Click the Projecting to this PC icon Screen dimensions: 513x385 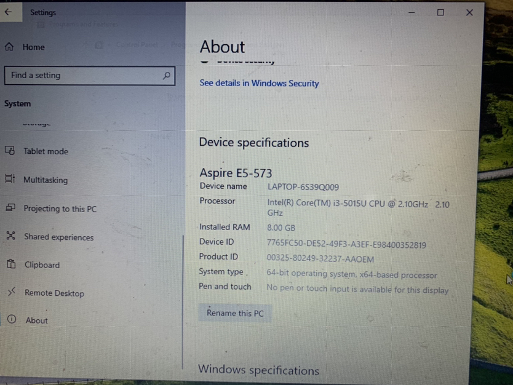[10, 208]
